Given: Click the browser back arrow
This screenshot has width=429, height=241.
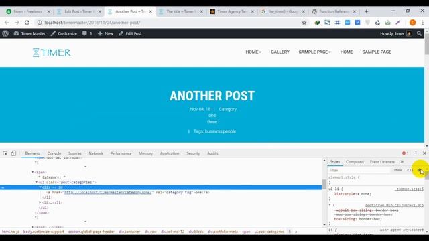Looking at the screenshot, I should tap(7, 23).
